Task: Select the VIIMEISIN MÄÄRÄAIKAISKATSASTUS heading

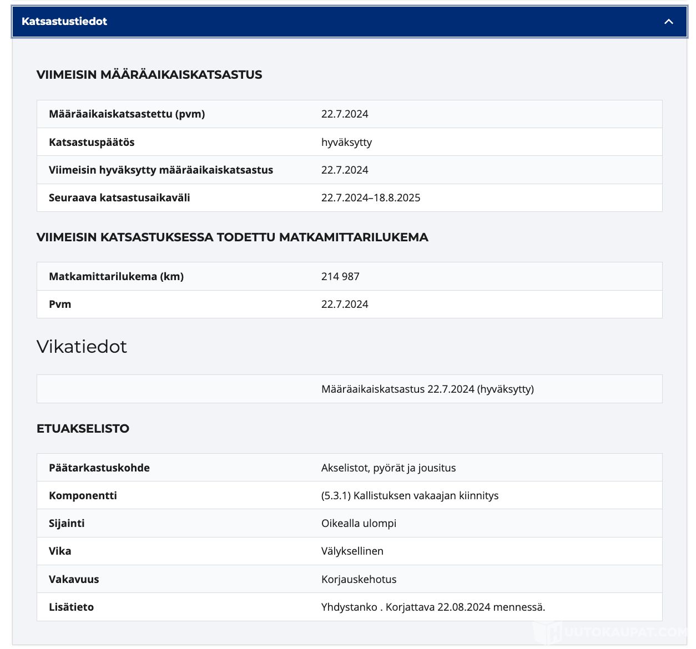Action: click(149, 75)
